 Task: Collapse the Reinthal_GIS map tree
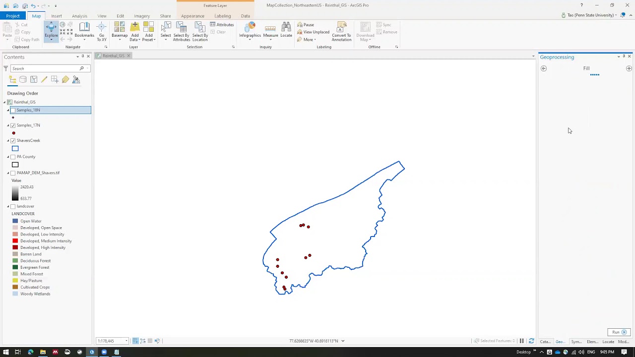click(4, 102)
